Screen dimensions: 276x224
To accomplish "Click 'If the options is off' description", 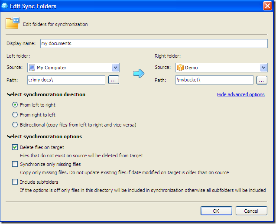I will tap(143, 190).
